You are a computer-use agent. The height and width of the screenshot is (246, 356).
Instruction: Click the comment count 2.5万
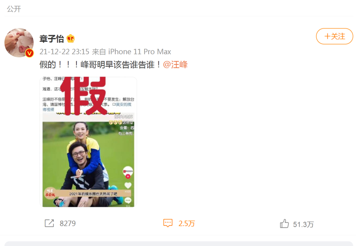pos(186,223)
